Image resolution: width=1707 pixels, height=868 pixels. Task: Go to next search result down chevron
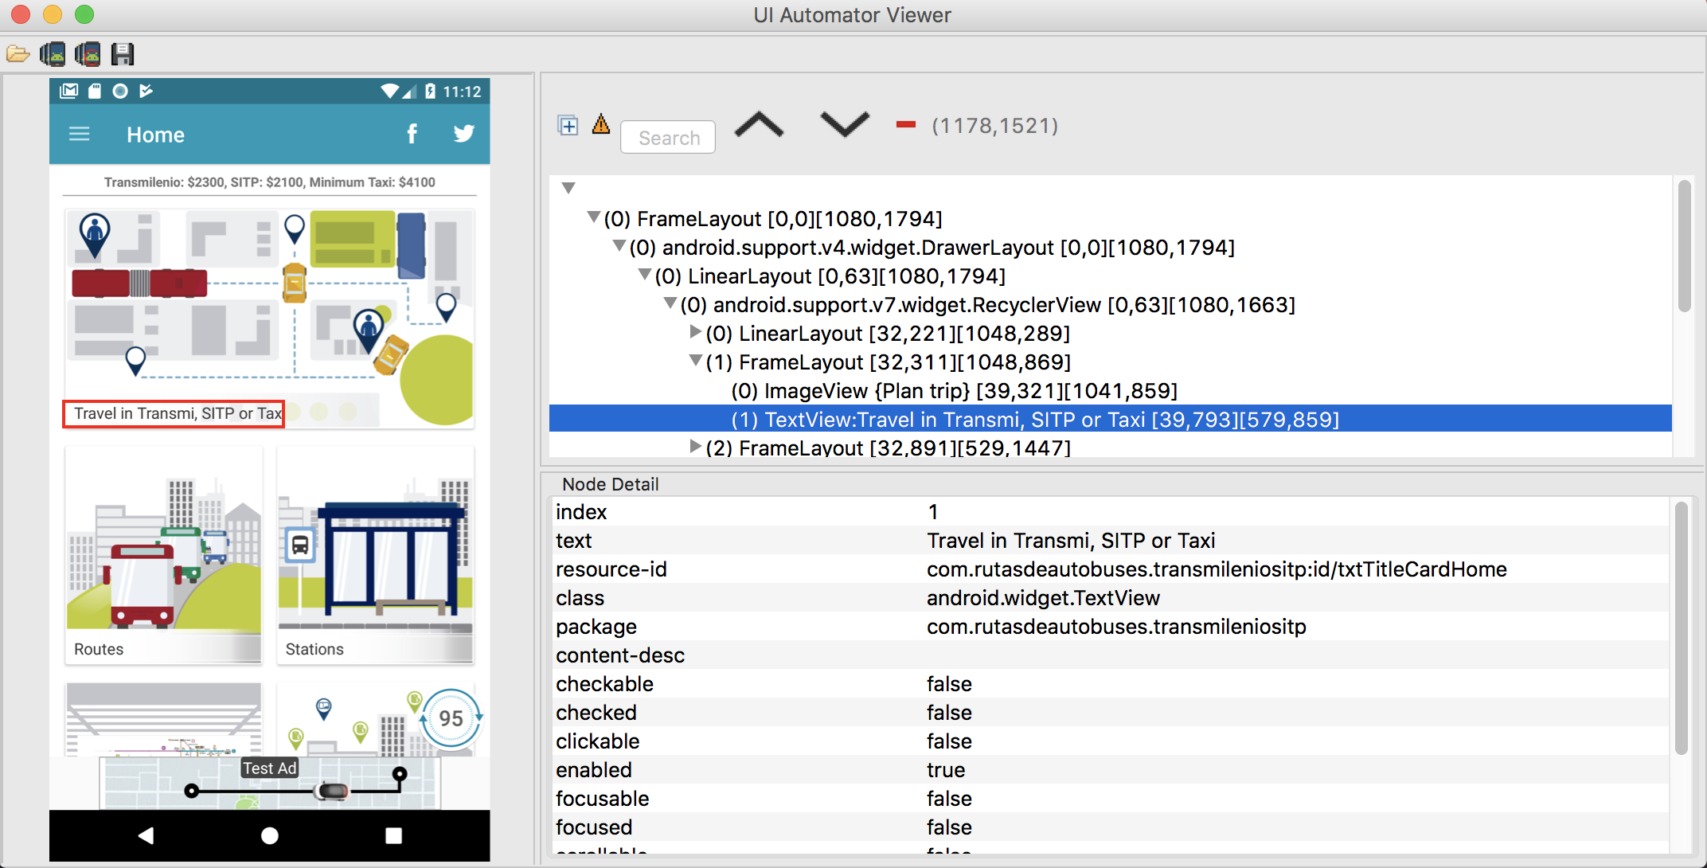click(x=844, y=125)
